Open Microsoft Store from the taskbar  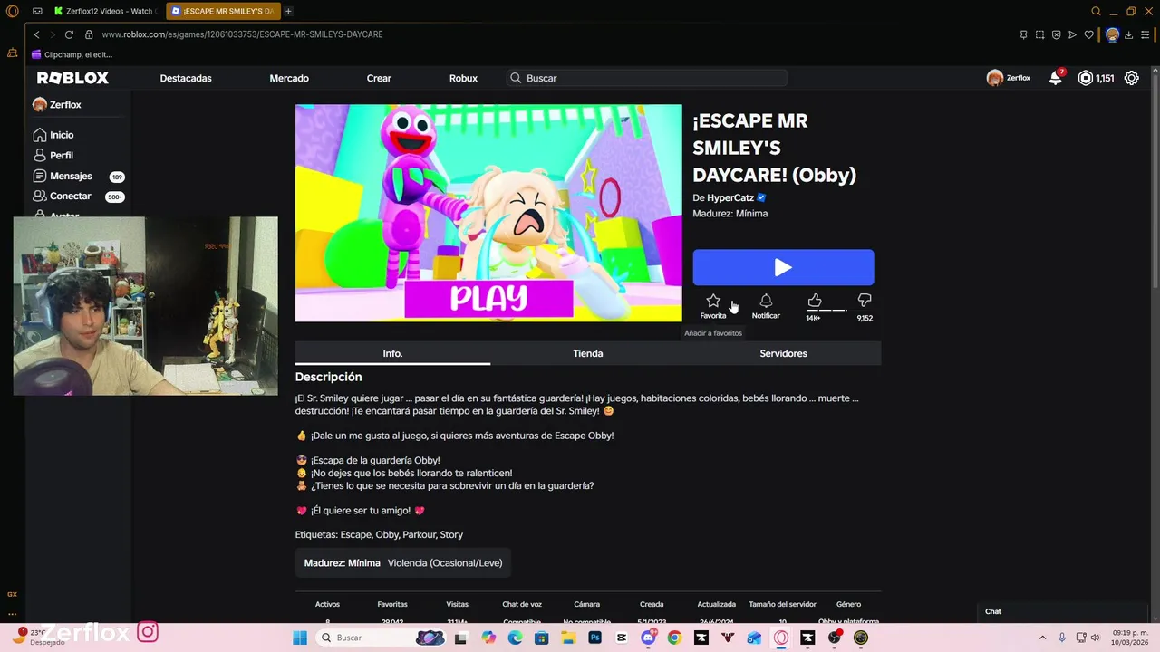point(541,638)
